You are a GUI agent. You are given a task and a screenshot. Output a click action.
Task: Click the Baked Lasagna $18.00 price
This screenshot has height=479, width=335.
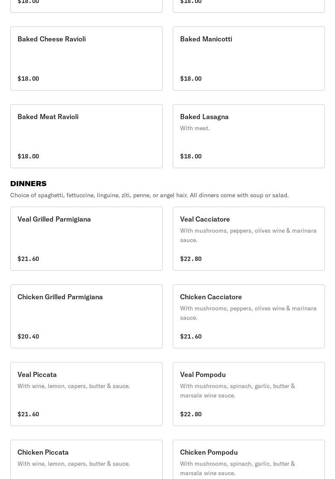pos(191,156)
